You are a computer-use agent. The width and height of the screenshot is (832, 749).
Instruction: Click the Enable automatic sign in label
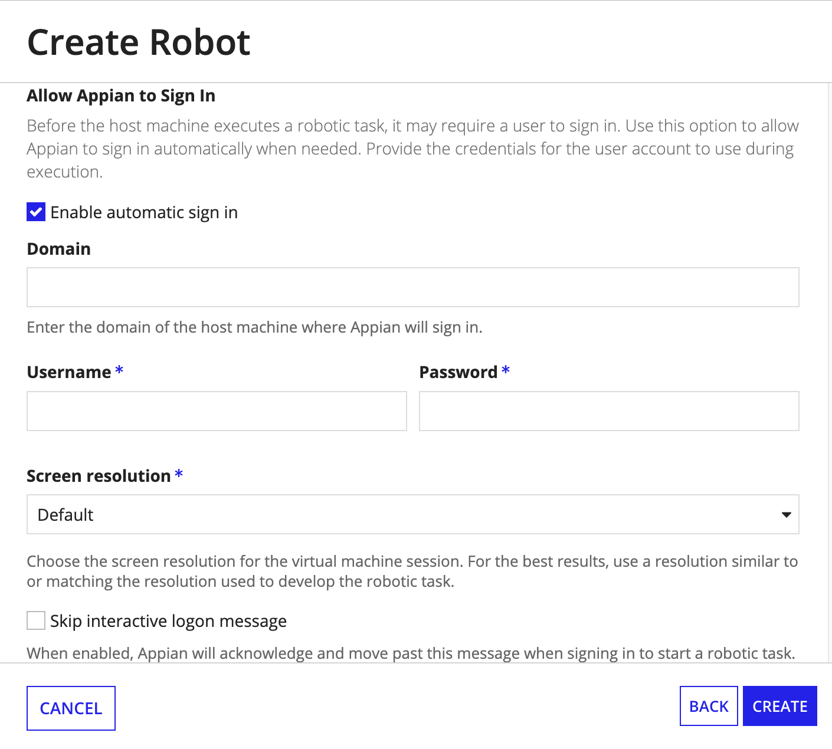click(144, 212)
